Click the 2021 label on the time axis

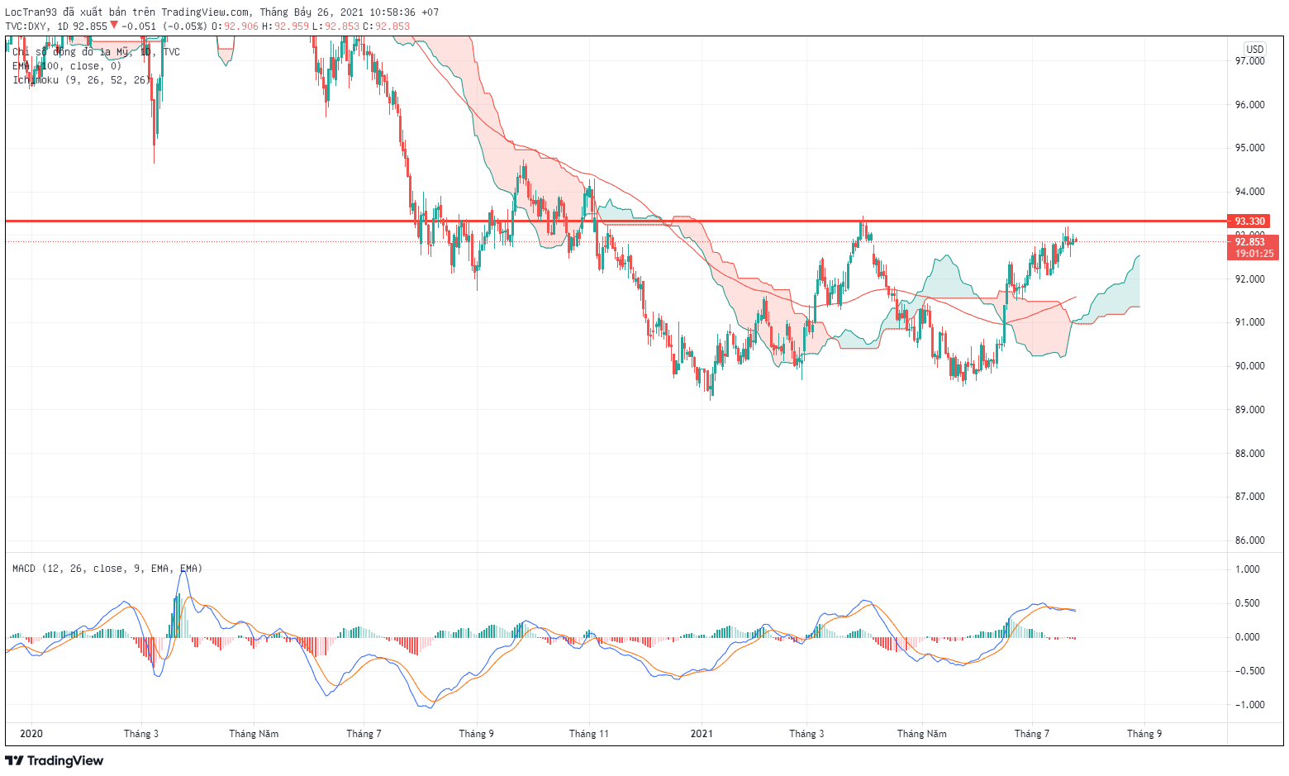point(702,734)
